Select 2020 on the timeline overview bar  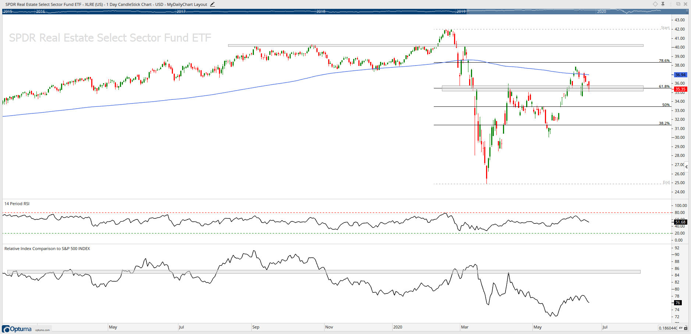[x=602, y=11]
